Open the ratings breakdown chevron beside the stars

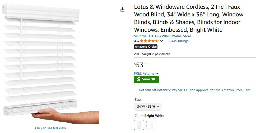162,41
